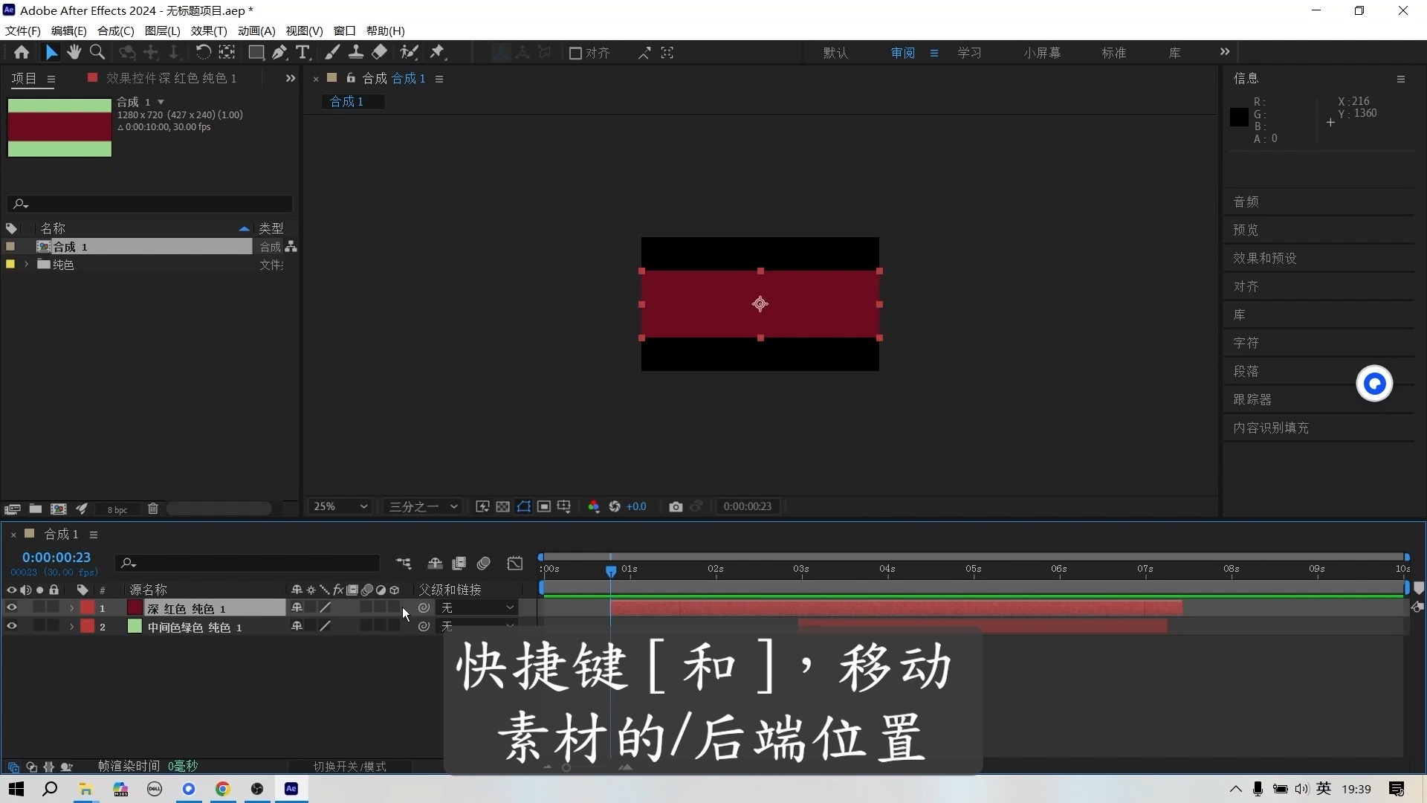This screenshot has width=1427, height=803.
Task: Hide the 深 红色 纯色 1 layer
Action: [x=12, y=607]
